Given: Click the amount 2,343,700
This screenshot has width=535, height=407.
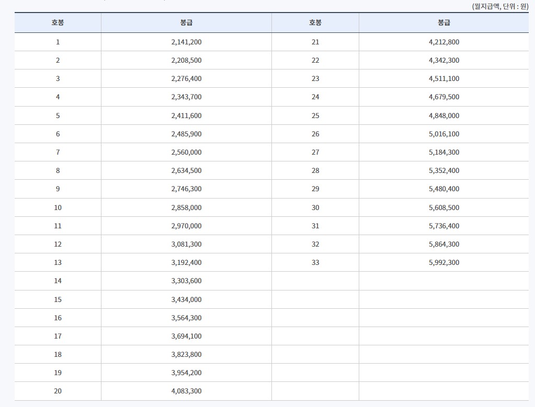Looking at the screenshot, I should (x=186, y=97).
